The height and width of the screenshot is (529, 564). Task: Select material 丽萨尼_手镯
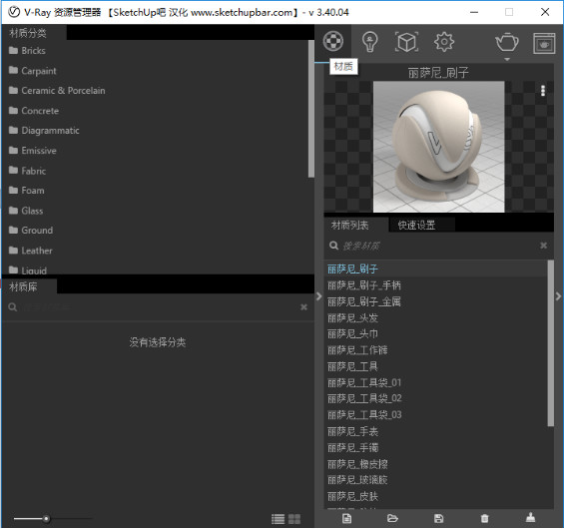(x=435, y=448)
